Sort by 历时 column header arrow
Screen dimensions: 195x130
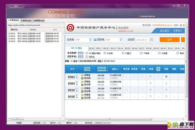[x=118, y=69]
